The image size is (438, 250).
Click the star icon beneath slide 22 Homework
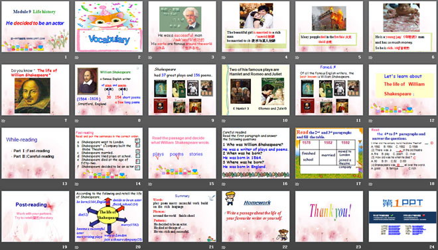tap(224, 247)
